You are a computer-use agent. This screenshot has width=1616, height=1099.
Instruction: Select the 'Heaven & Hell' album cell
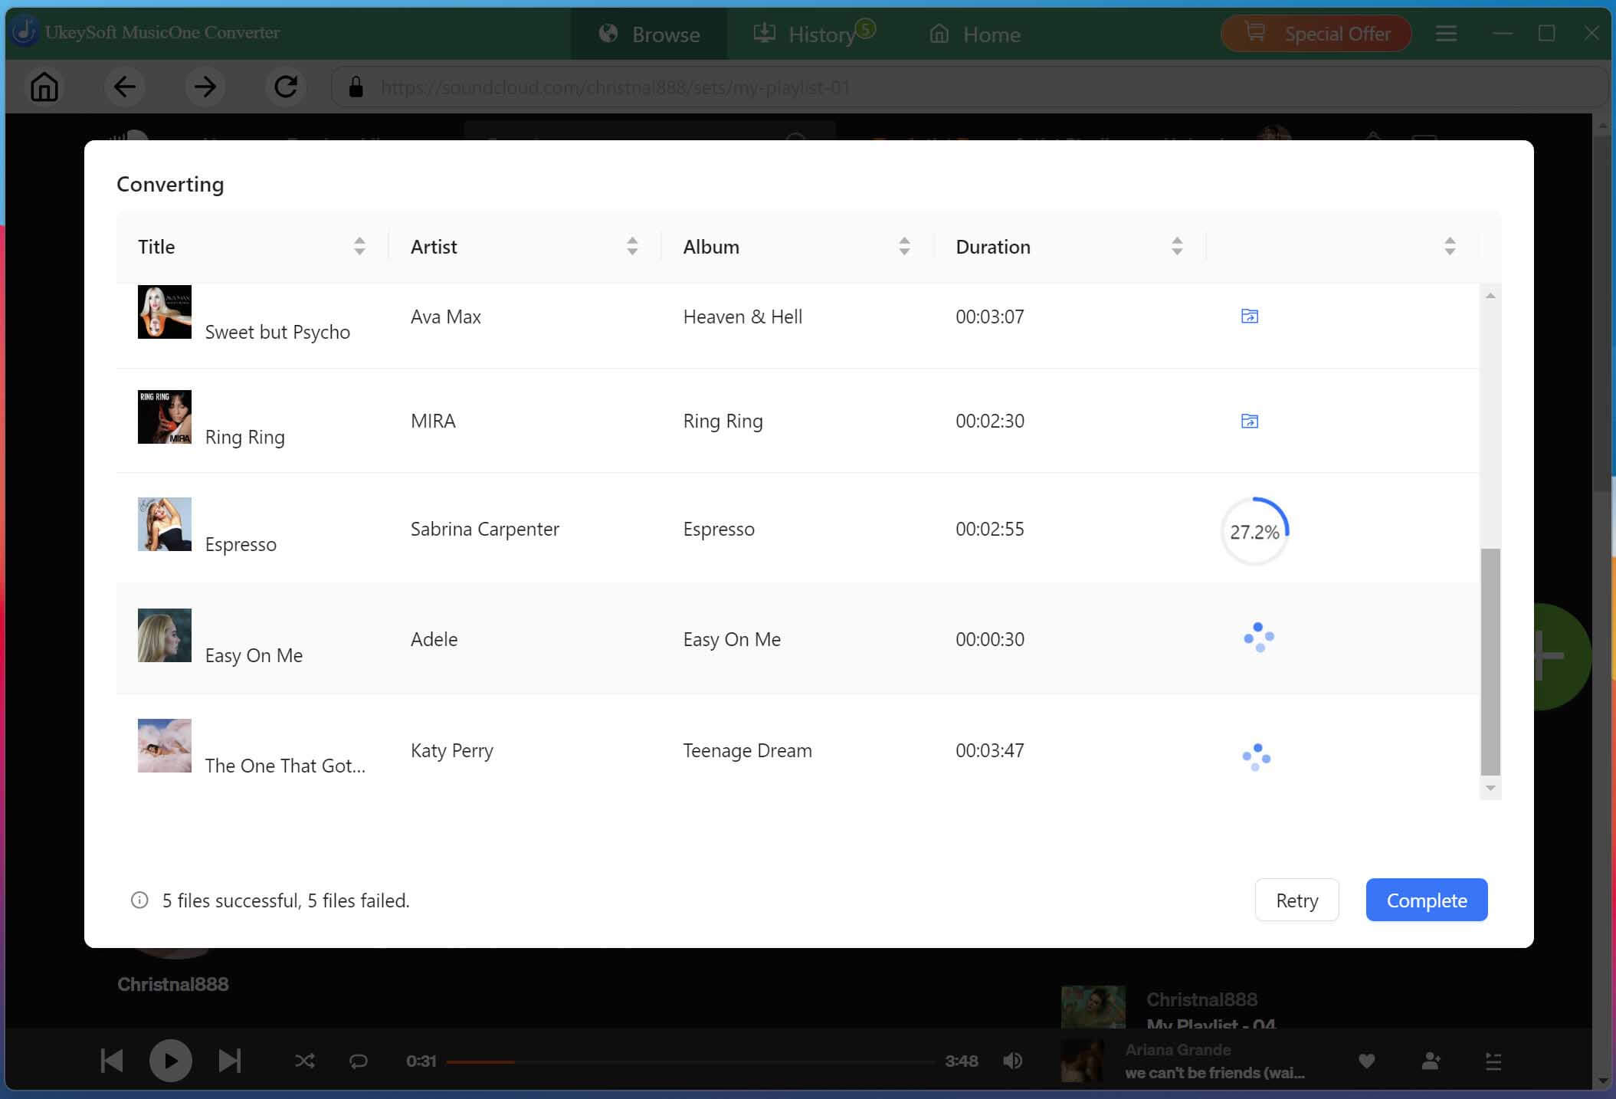tap(742, 317)
